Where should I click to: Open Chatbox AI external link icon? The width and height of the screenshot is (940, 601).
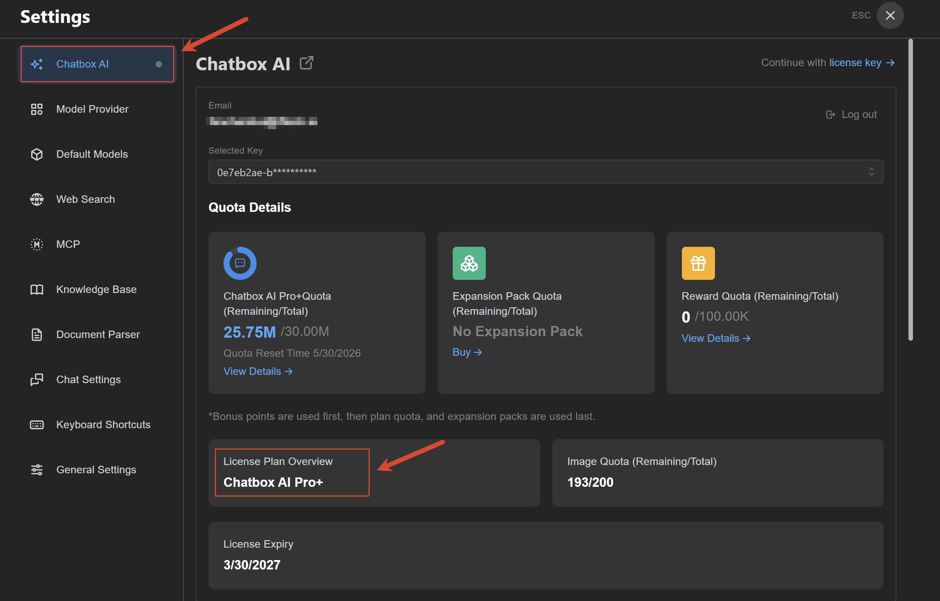307,63
